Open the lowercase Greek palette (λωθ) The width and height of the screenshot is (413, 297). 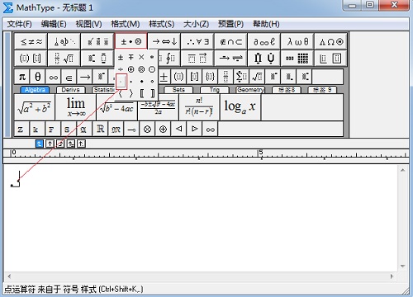[297, 41]
